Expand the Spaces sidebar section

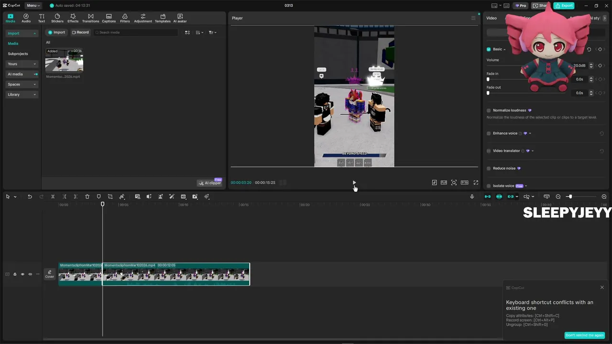(x=22, y=84)
